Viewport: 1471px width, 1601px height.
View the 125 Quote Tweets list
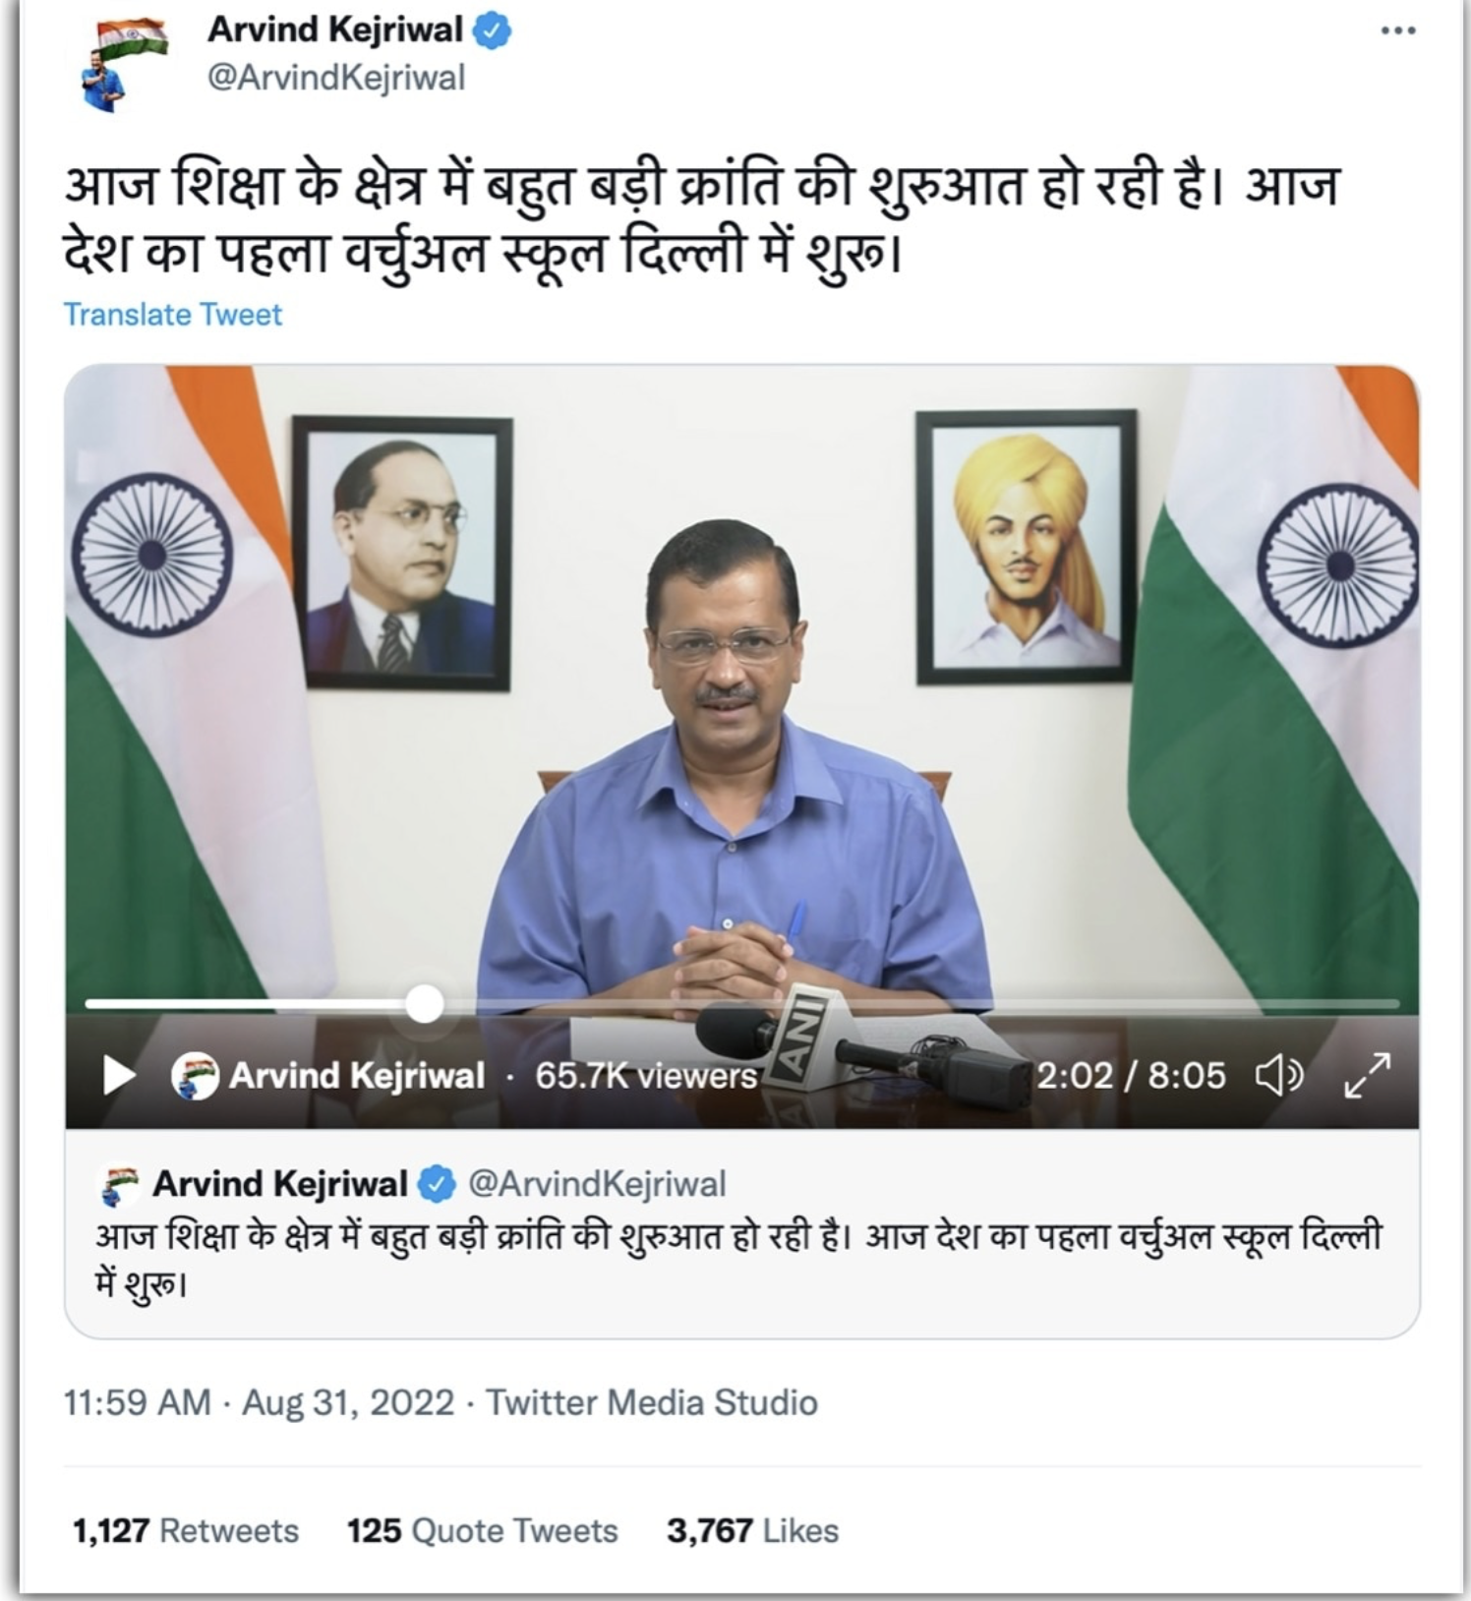[x=482, y=1531]
